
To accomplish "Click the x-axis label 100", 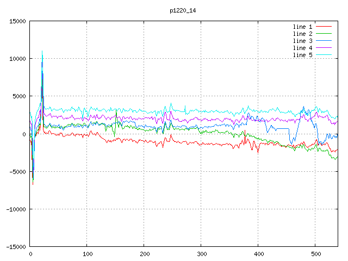I will (88, 254).
